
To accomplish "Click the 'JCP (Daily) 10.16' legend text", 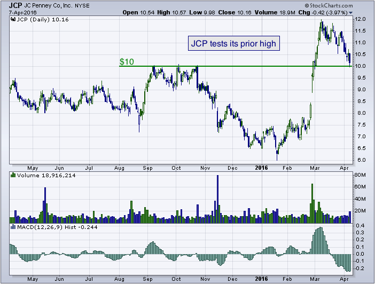I will 43,20.
